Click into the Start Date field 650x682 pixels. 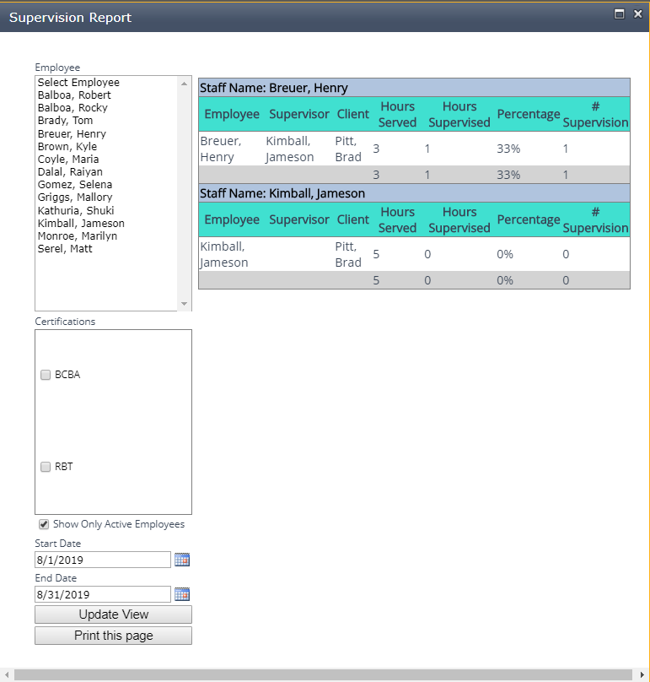(x=103, y=560)
